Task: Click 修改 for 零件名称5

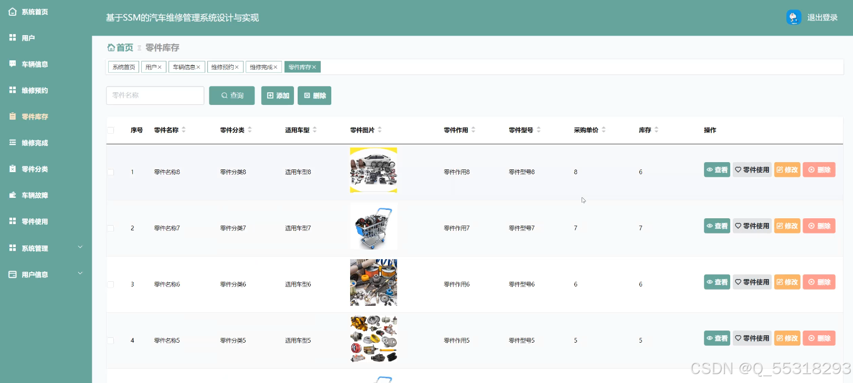Action: coord(787,338)
